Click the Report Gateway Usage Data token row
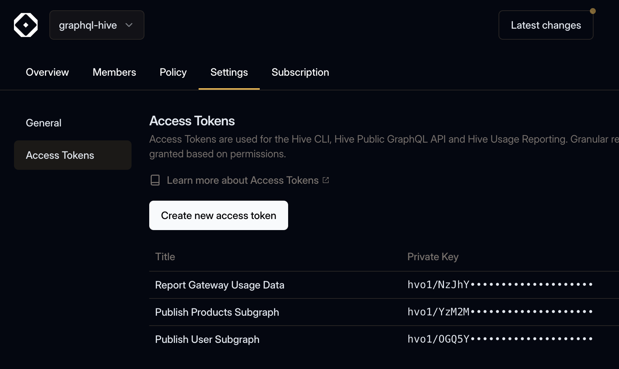The height and width of the screenshot is (369, 619). [220, 285]
